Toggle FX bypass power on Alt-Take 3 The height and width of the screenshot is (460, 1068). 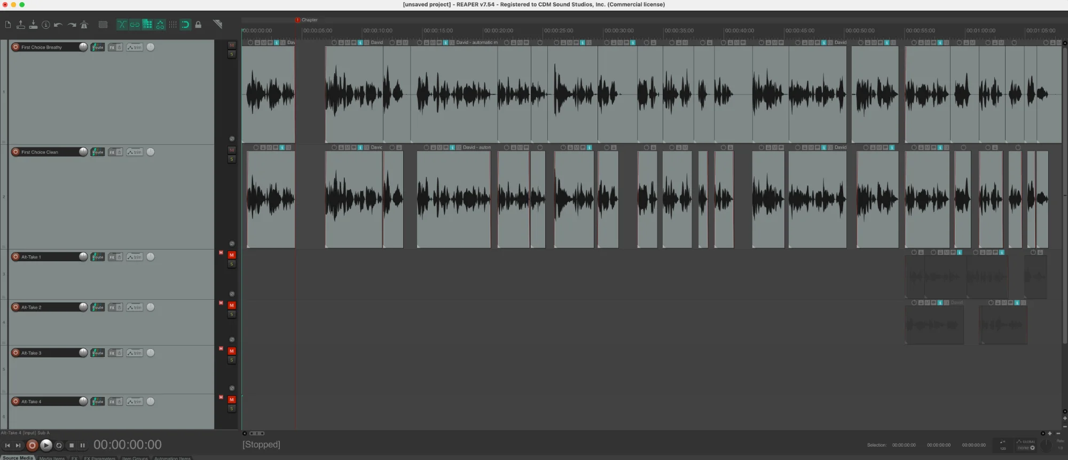(x=120, y=353)
